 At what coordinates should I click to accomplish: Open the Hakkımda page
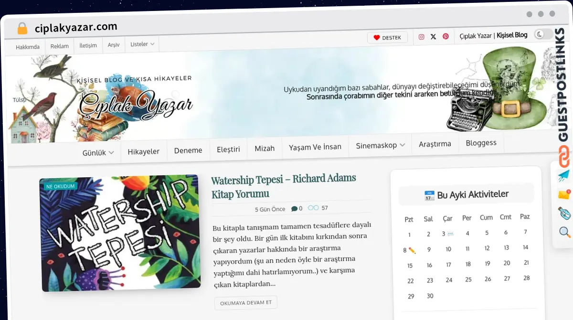[28, 47]
